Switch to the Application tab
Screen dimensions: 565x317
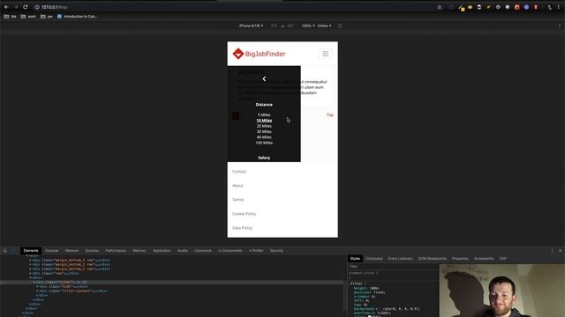coord(162,250)
